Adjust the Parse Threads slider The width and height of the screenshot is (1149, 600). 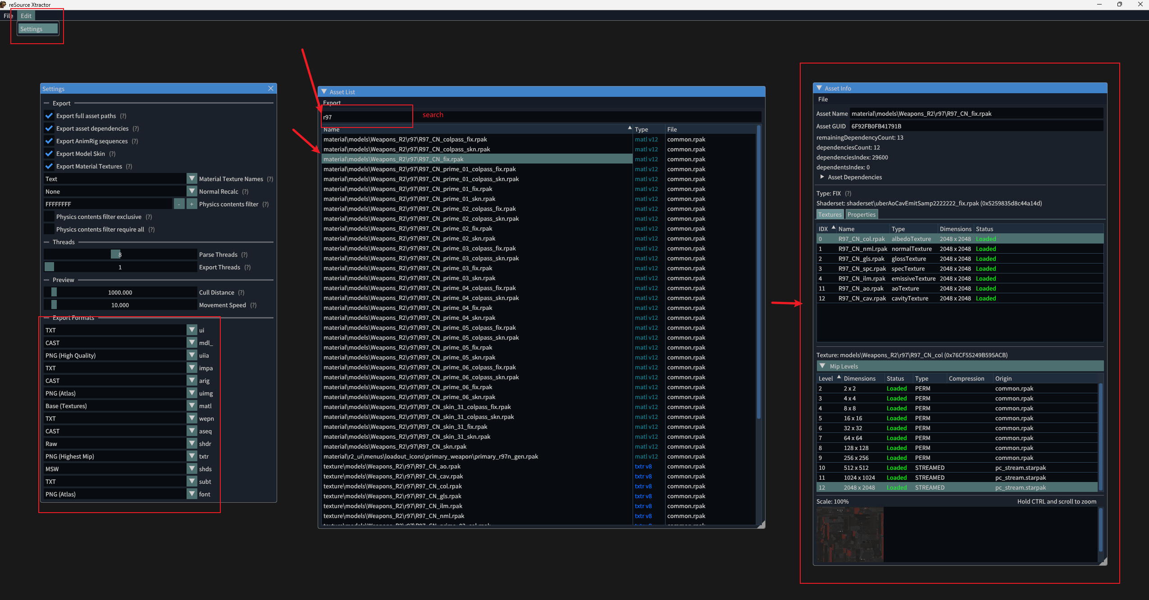click(x=116, y=255)
